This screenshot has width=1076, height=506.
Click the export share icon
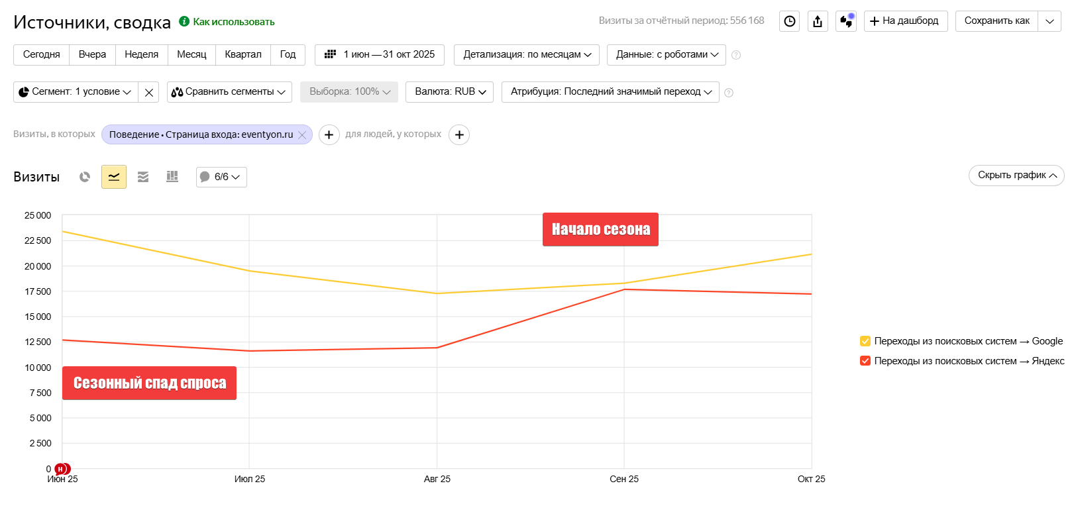click(x=818, y=21)
